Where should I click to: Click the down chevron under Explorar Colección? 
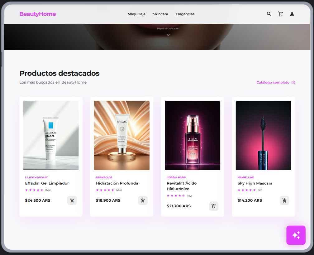point(168,35)
